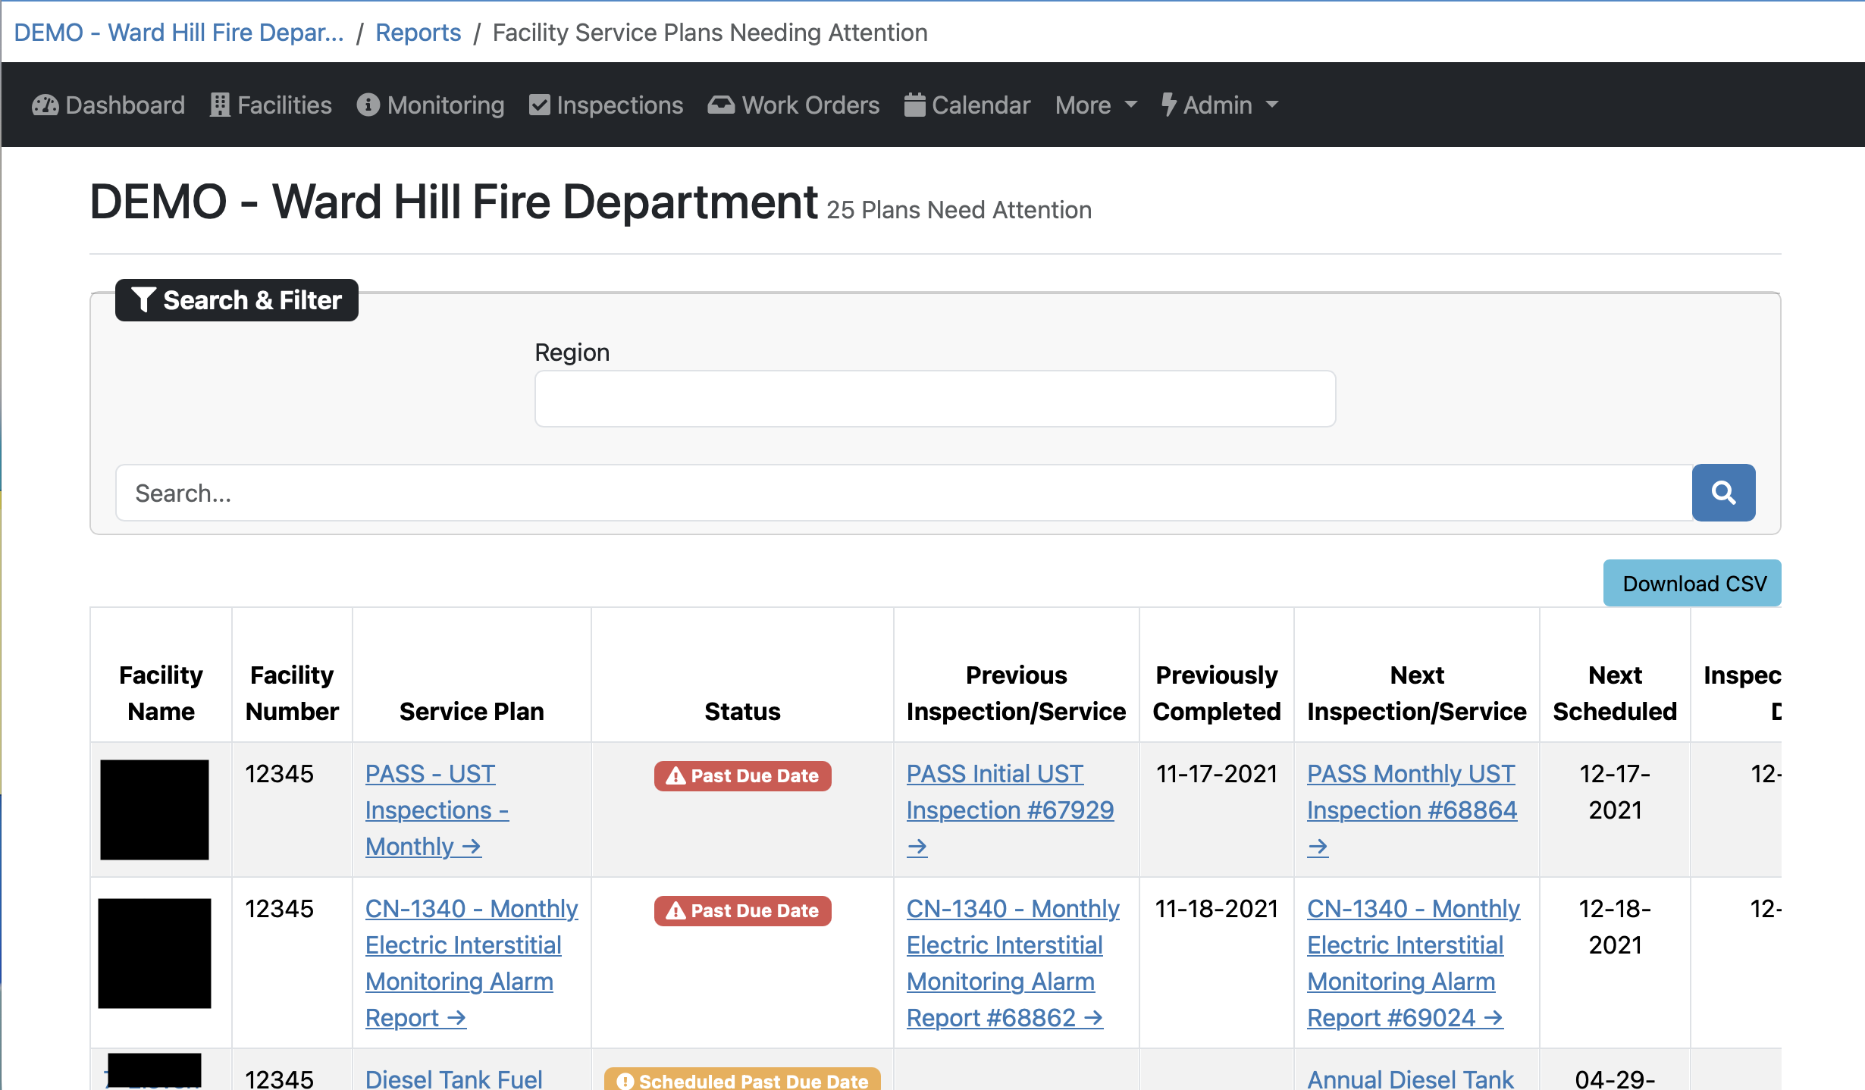Click the Work Orders inbox icon

[721, 105]
